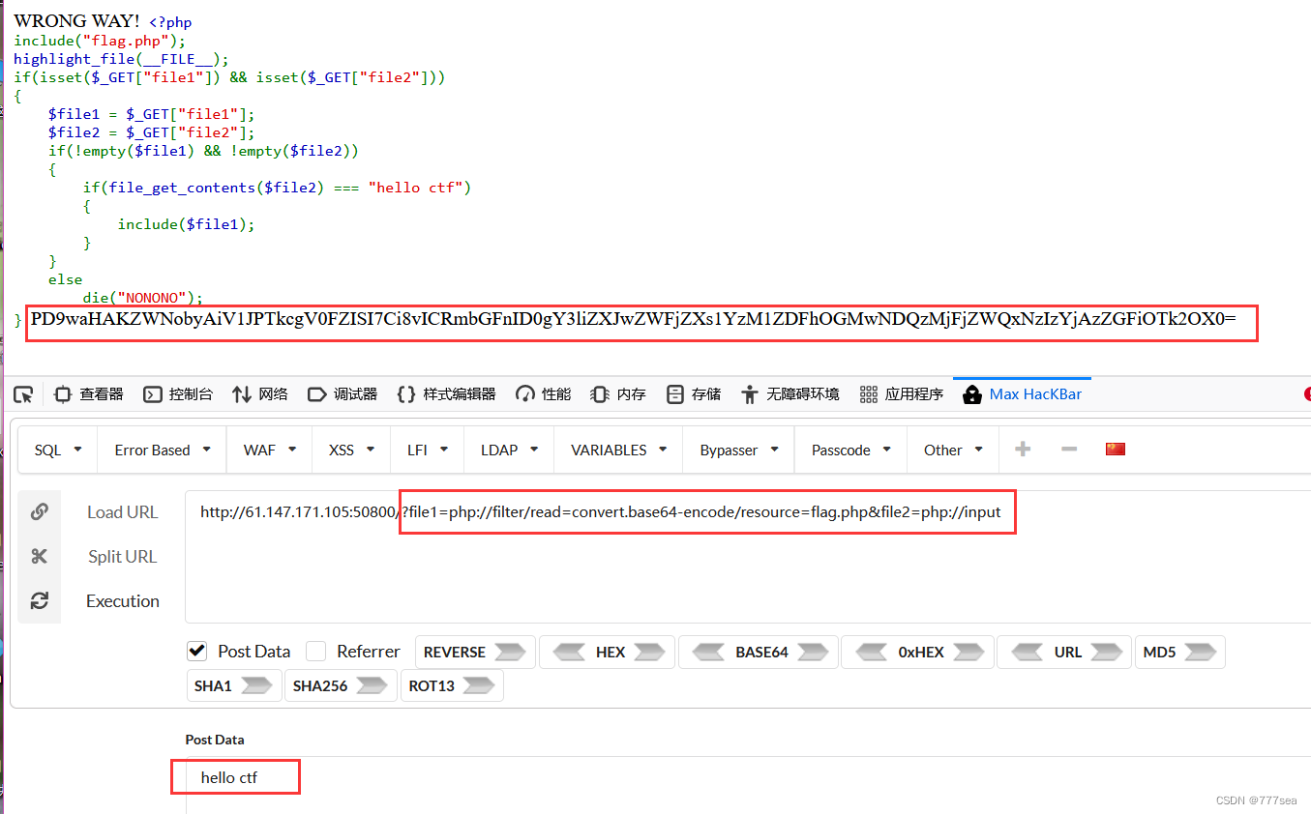Click the Split URL button label
1311x814 pixels.
pyautogui.click(x=123, y=557)
